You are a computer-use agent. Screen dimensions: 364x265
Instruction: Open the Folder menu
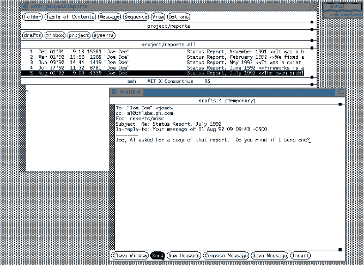point(32,17)
